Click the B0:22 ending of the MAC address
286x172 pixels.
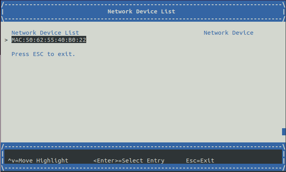[x=77, y=40]
